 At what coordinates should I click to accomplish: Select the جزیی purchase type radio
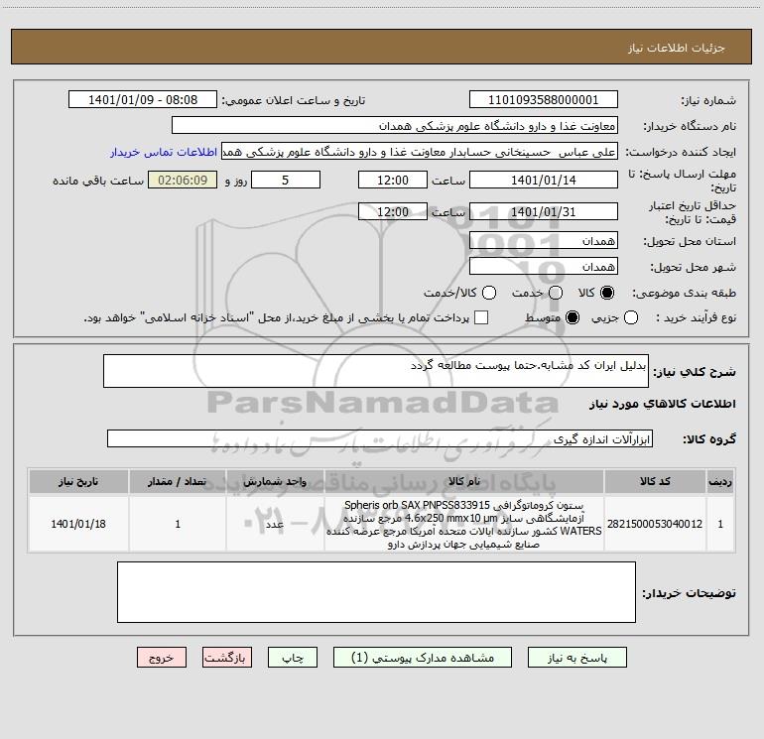click(x=630, y=317)
